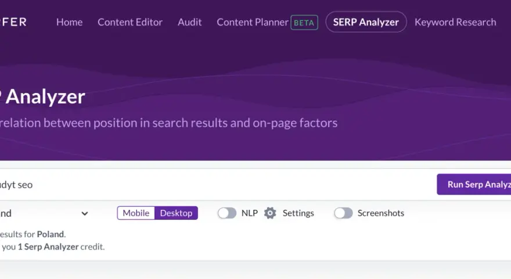
Task: Toggle the Screenshots switch
Action: tap(343, 213)
